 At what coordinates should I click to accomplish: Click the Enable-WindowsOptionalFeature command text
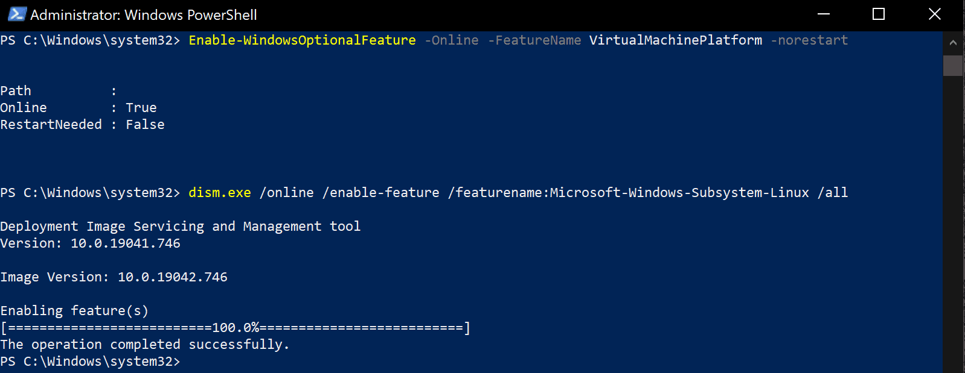click(302, 40)
